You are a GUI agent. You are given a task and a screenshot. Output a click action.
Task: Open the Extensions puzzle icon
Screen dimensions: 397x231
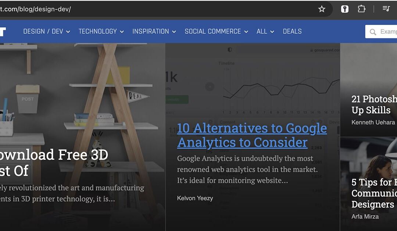(x=362, y=9)
